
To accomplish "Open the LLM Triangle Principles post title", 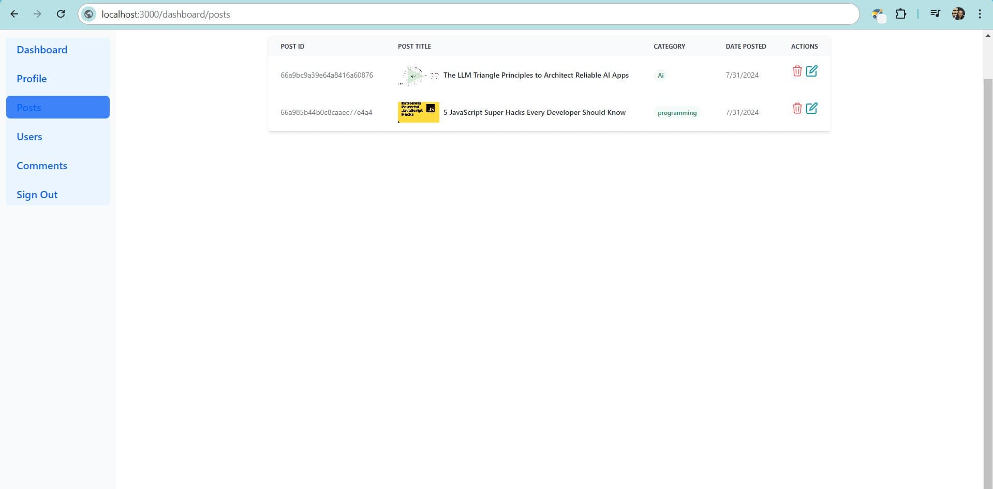I will pyautogui.click(x=536, y=75).
